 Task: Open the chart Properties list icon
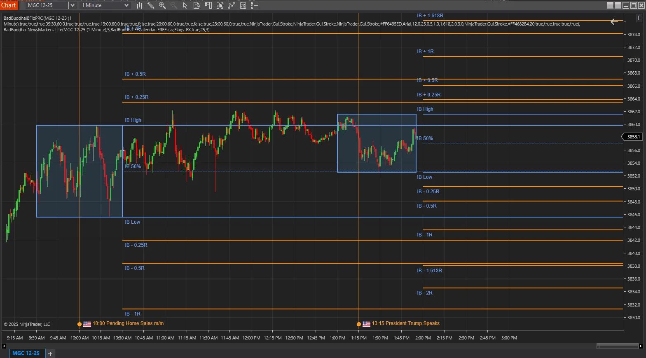[x=255, y=5]
